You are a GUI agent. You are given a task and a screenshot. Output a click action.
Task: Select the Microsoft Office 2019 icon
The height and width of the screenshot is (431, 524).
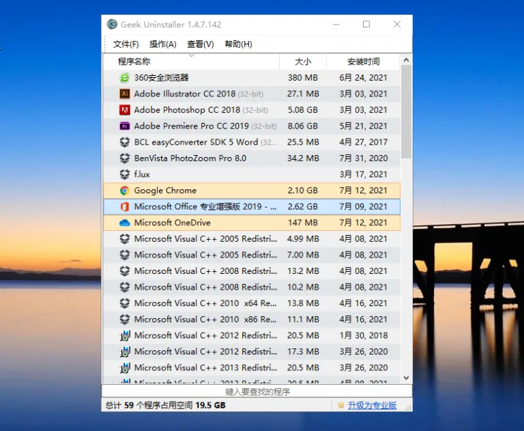tap(125, 207)
